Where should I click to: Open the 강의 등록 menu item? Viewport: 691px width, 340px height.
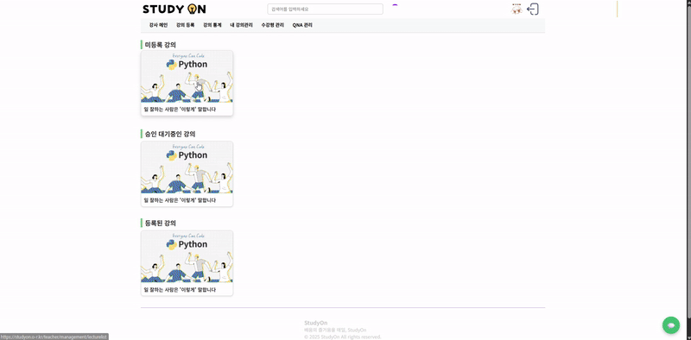(185, 26)
